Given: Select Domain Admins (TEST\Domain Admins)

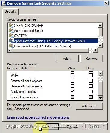Looking at the screenshot, I should [x=42, y=46].
